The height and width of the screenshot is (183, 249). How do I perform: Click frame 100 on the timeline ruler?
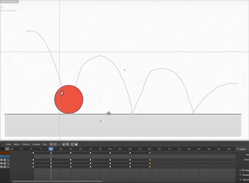[229, 149]
